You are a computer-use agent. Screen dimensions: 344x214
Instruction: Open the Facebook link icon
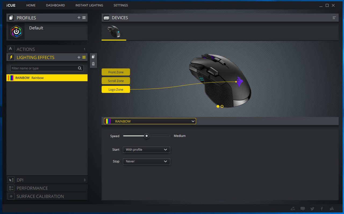point(322,209)
